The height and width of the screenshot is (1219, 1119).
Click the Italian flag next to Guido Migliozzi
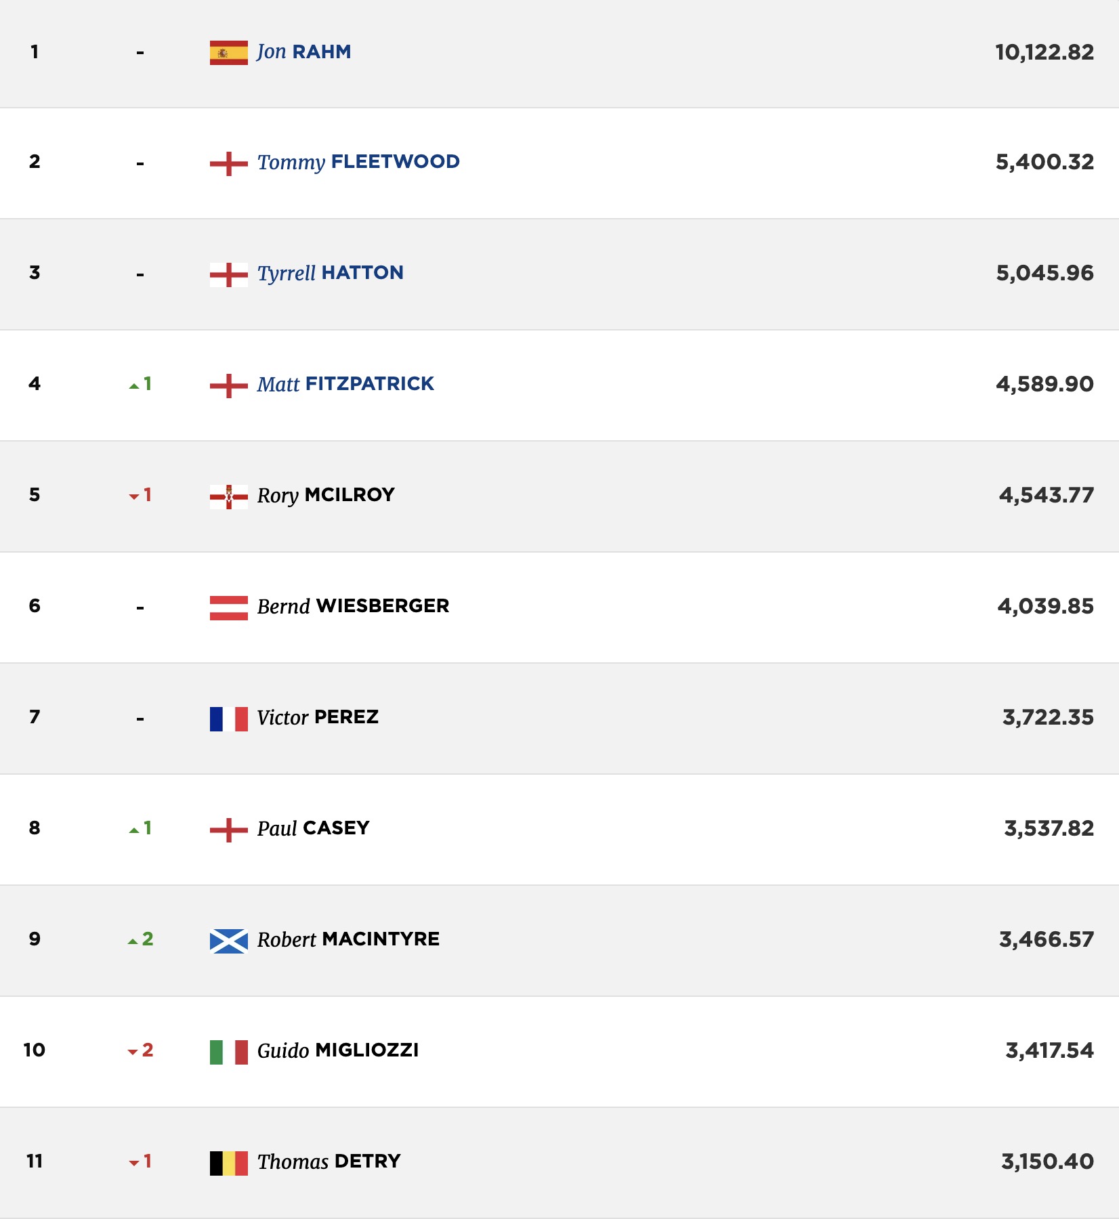[x=229, y=1052]
